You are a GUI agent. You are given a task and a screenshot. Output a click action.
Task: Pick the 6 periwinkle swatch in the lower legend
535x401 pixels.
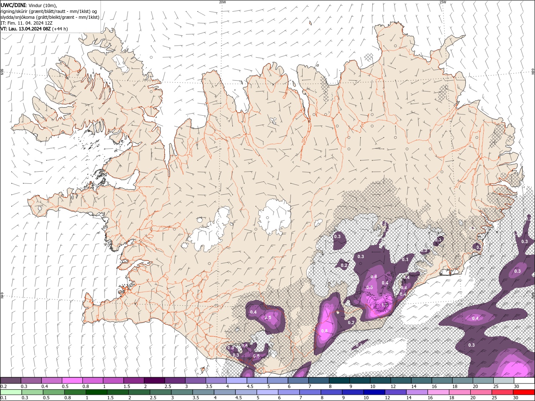[x=288, y=392]
